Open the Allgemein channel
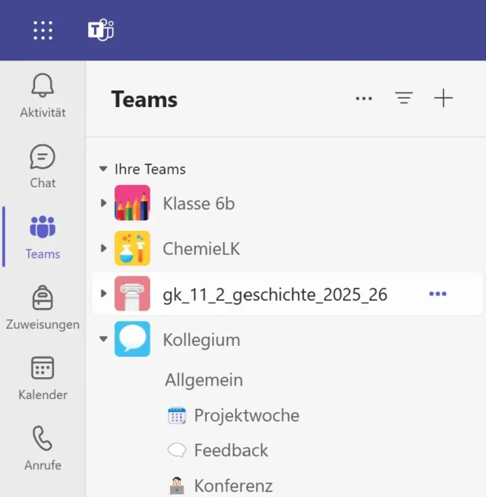 tap(204, 380)
